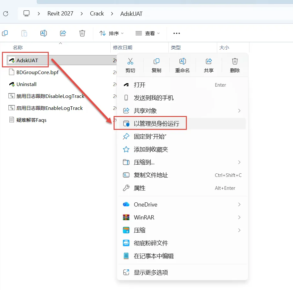
Task: Click the This PC monitor icon
Action: (x=26, y=14)
